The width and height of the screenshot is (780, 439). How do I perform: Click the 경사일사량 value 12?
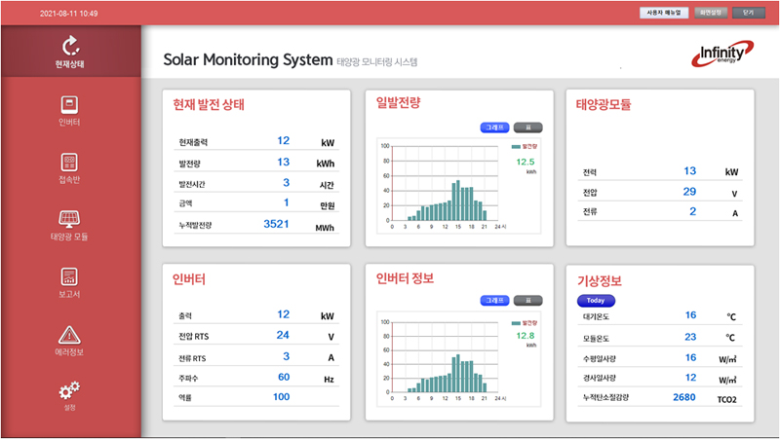coord(690,378)
